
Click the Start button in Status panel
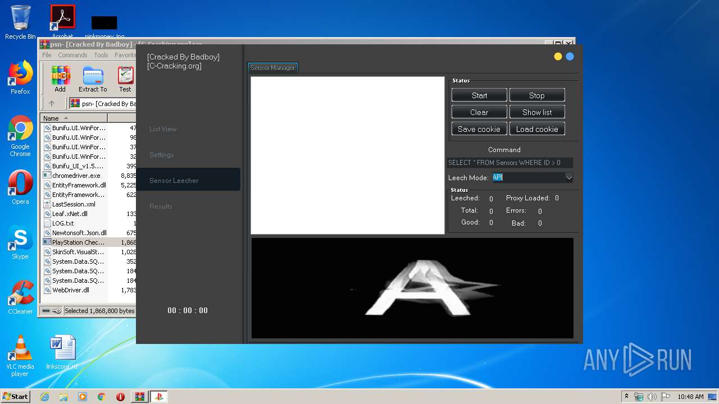coord(479,95)
